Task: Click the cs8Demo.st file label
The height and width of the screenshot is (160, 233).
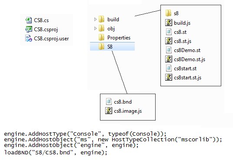Action: click(187, 50)
